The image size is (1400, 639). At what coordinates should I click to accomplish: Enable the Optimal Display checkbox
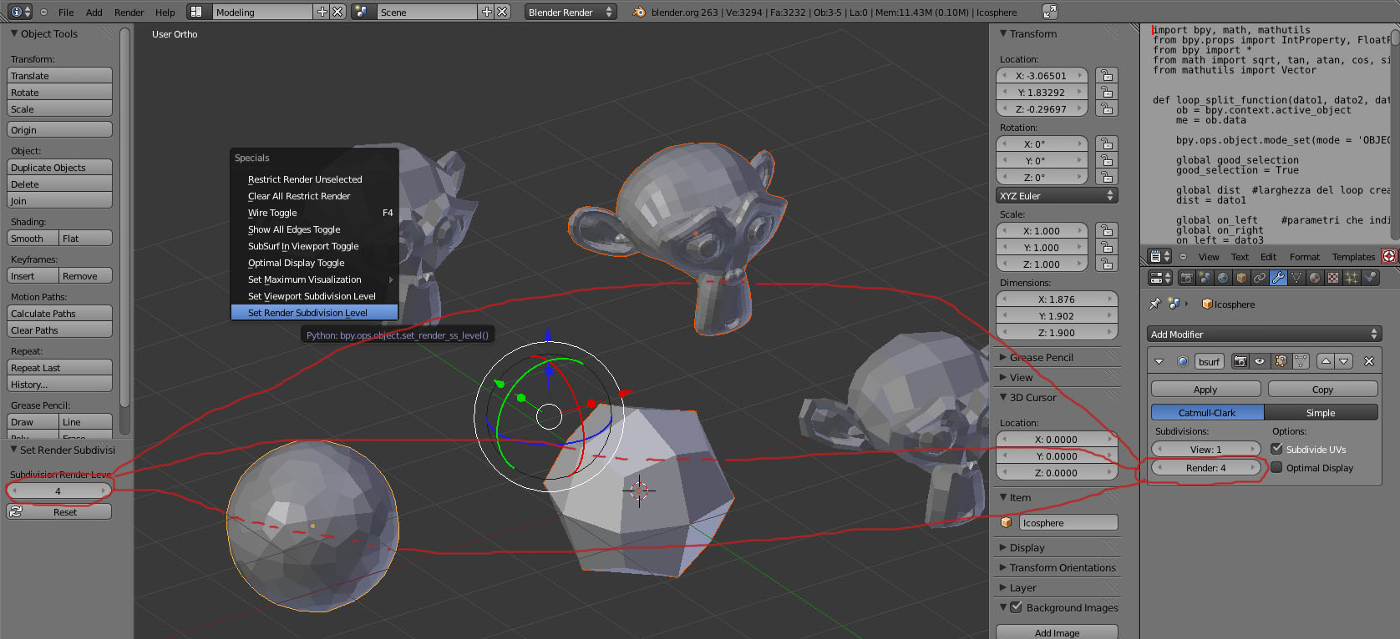point(1276,468)
